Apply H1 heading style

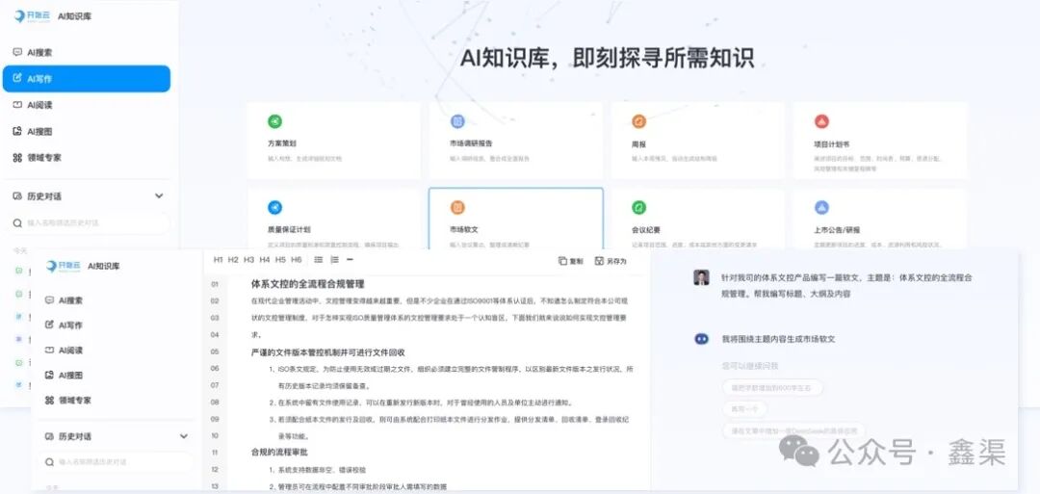(219, 260)
